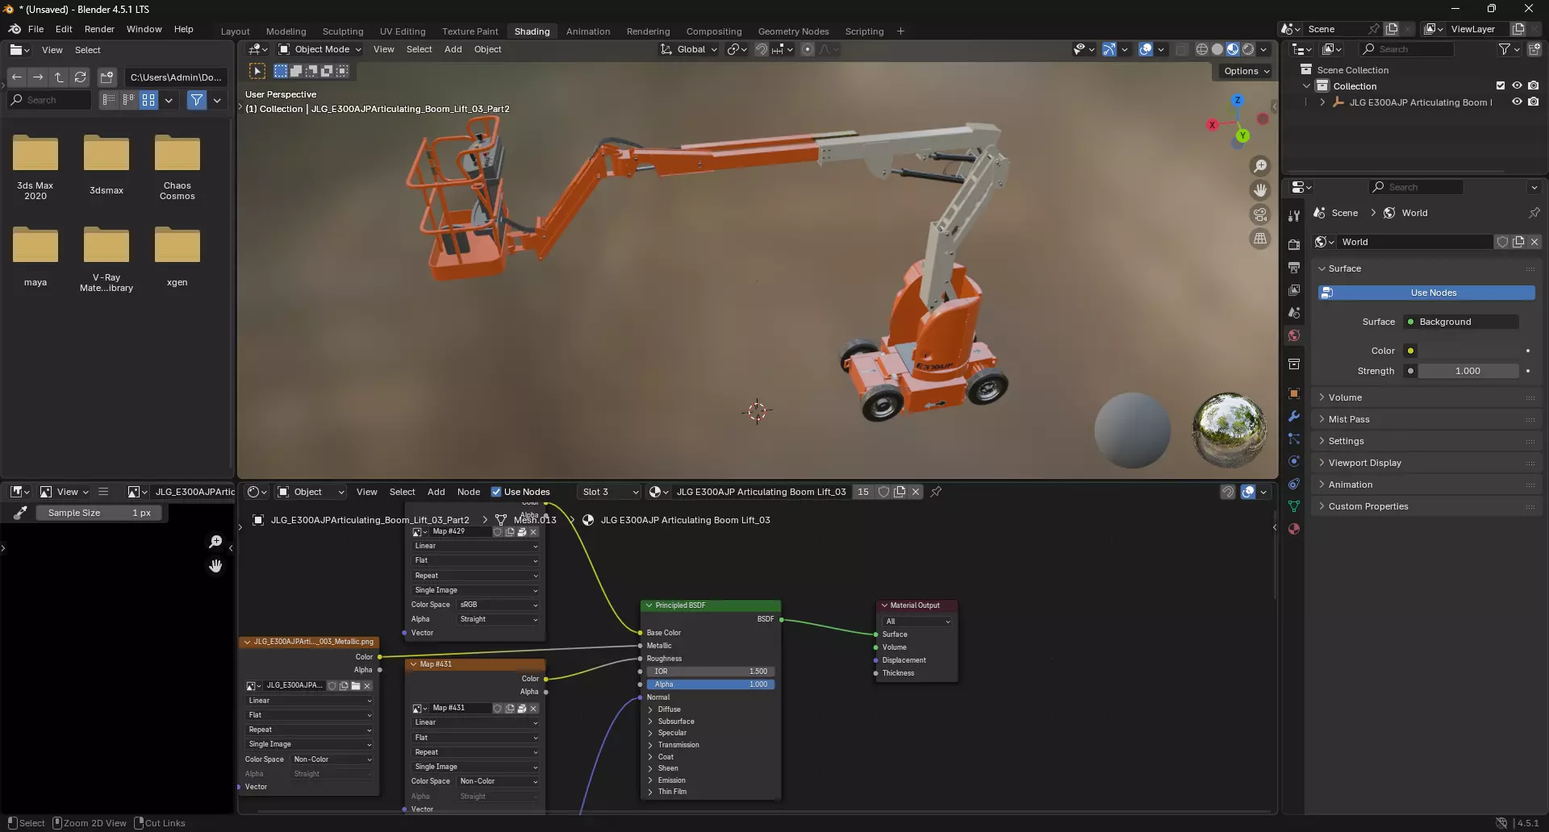Create new directory in file browser
1549x832 pixels.
pos(106,77)
